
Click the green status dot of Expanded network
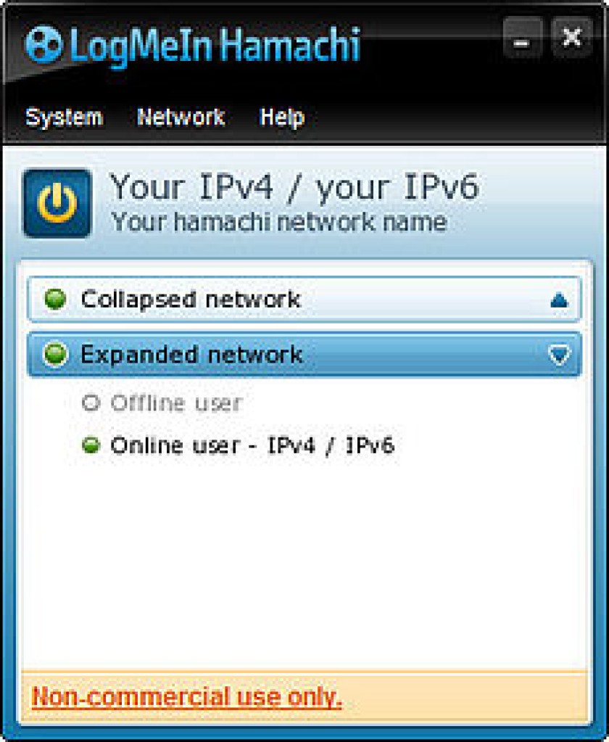click(55, 355)
